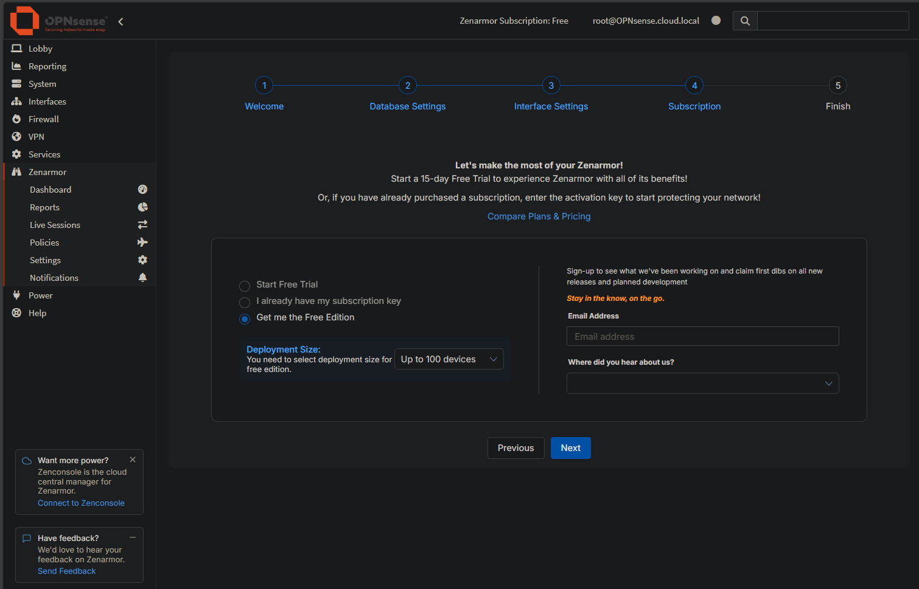This screenshot has height=589, width=919.
Task: Select I already have my subscription key
Action: click(245, 302)
